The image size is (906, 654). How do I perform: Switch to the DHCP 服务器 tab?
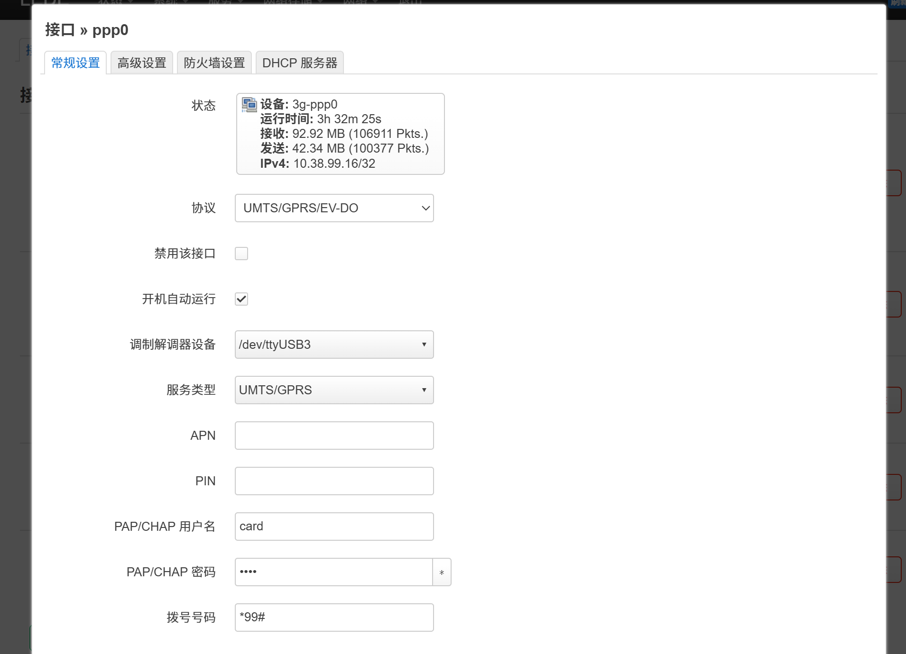[300, 62]
